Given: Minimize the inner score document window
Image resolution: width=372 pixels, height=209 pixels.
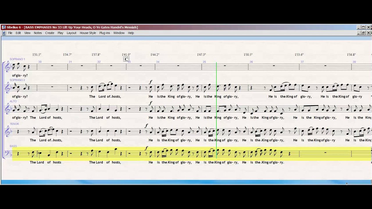Looking at the screenshot, I should point(358,33).
